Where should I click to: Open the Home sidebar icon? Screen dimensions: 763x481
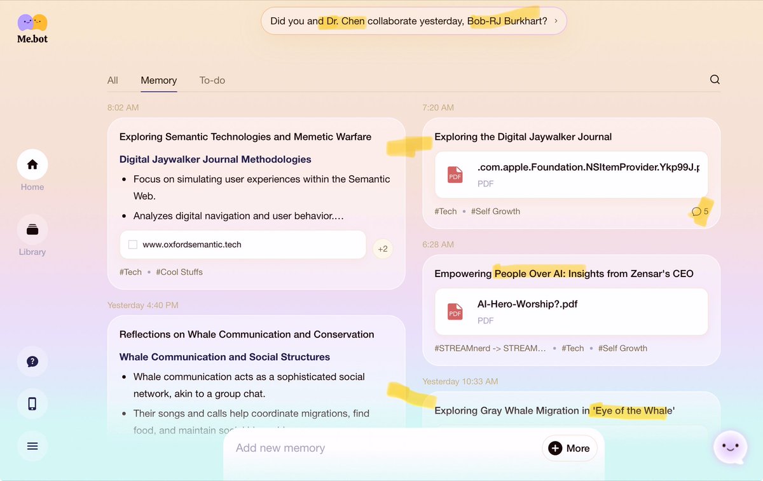tap(32, 165)
